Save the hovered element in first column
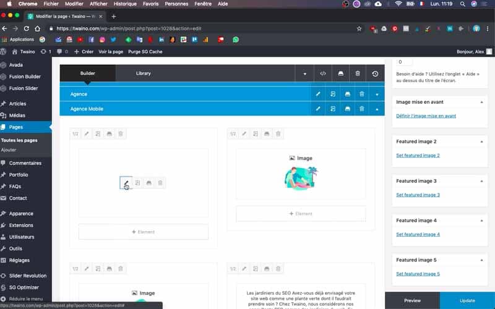The width and height of the screenshot is (495, 309). (x=148, y=182)
